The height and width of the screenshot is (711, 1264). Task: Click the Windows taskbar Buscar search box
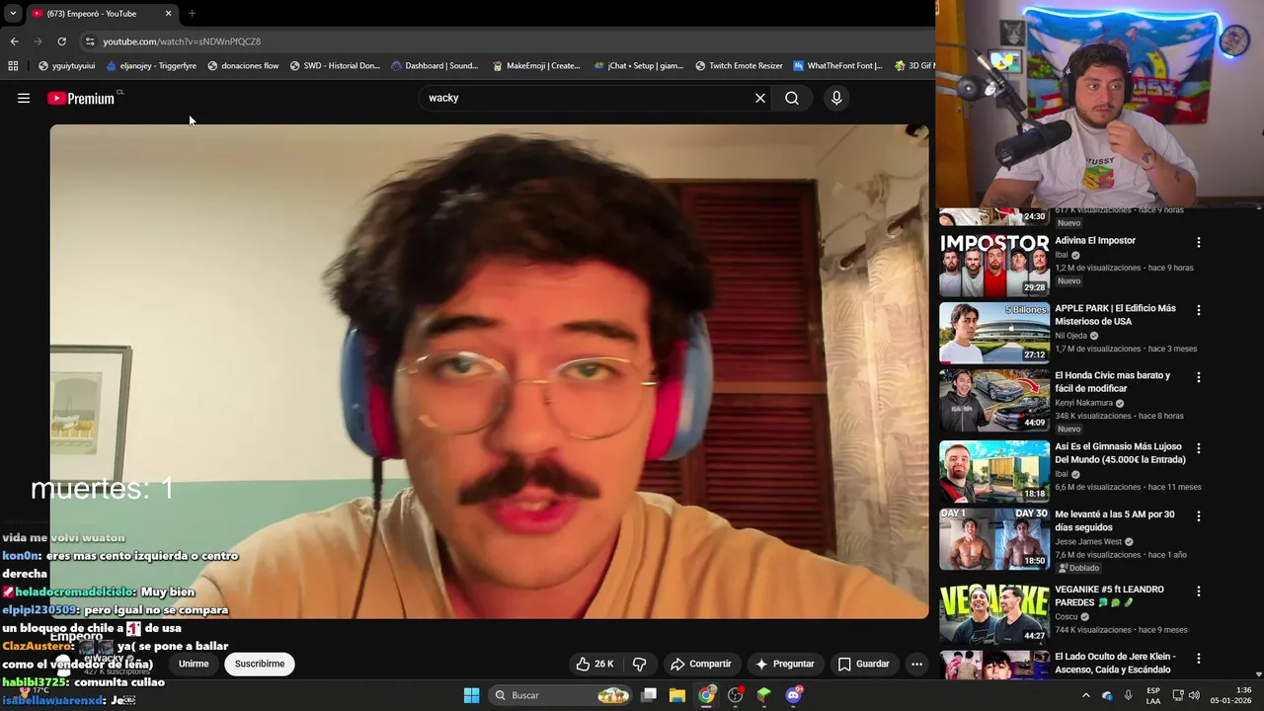(561, 695)
